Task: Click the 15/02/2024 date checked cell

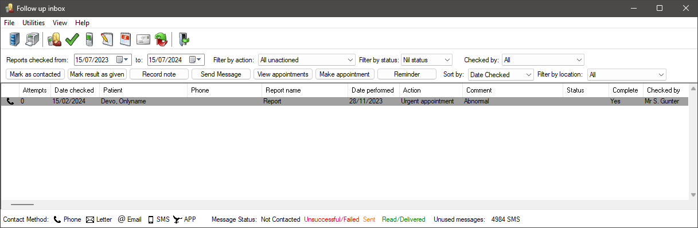Action: coord(75,101)
